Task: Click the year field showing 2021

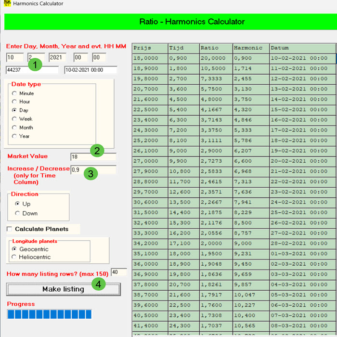Action: coord(57,57)
